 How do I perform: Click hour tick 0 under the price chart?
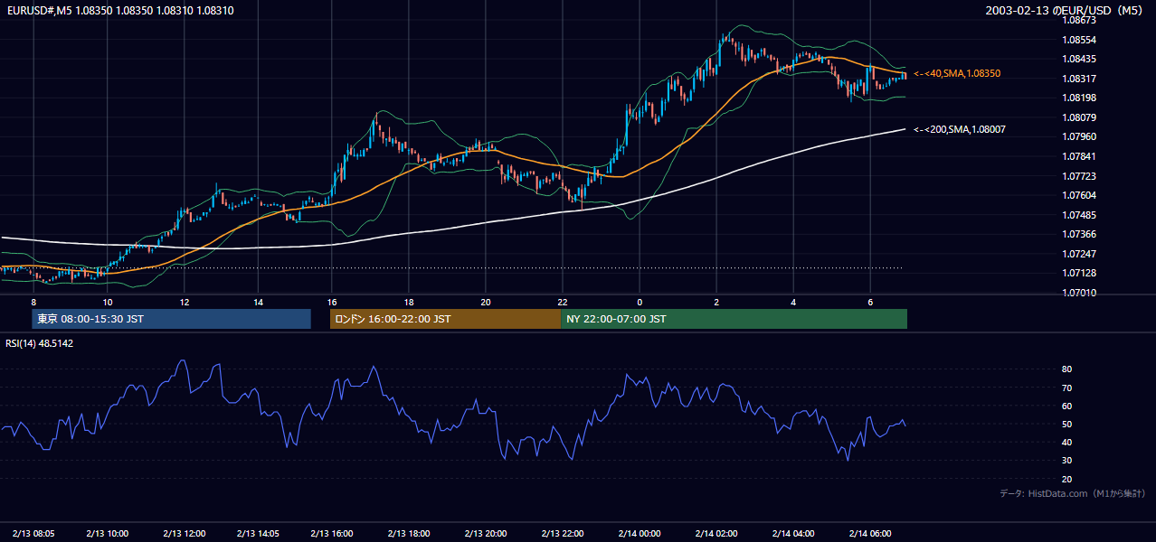[x=640, y=302]
